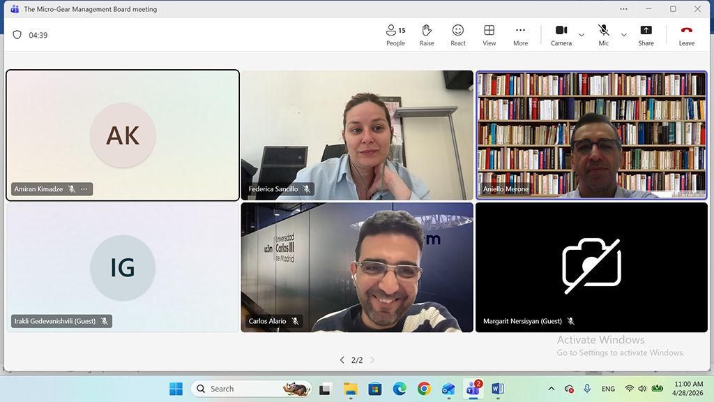Open the View layout options

(x=489, y=35)
